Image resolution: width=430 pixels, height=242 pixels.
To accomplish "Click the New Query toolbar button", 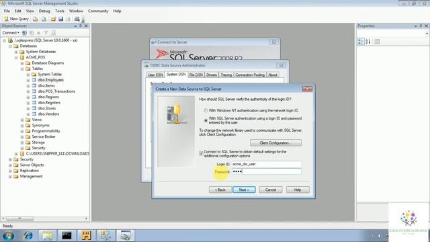I will [16, 19].
